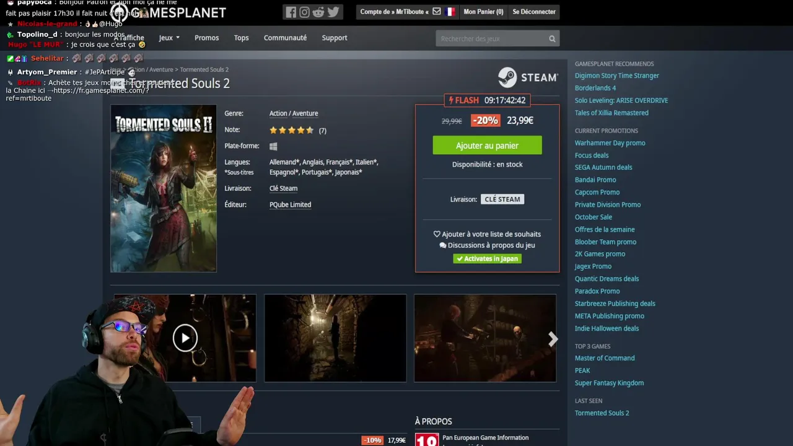Open October Sale link
This screenshot has width=793, height=446.
pos(594,217)
